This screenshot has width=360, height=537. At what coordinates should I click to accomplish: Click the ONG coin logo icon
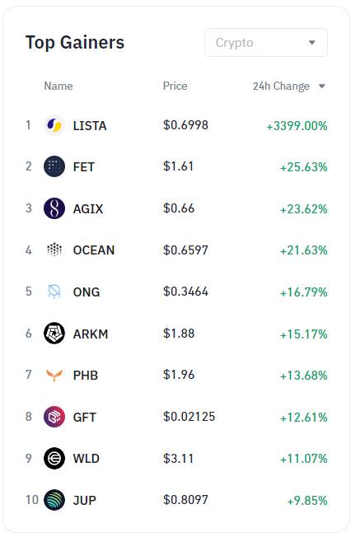(x=54, y=292)
